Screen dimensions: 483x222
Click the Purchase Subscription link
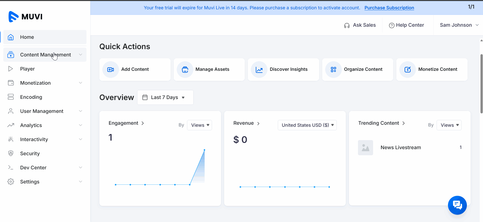tap(389, 8)
